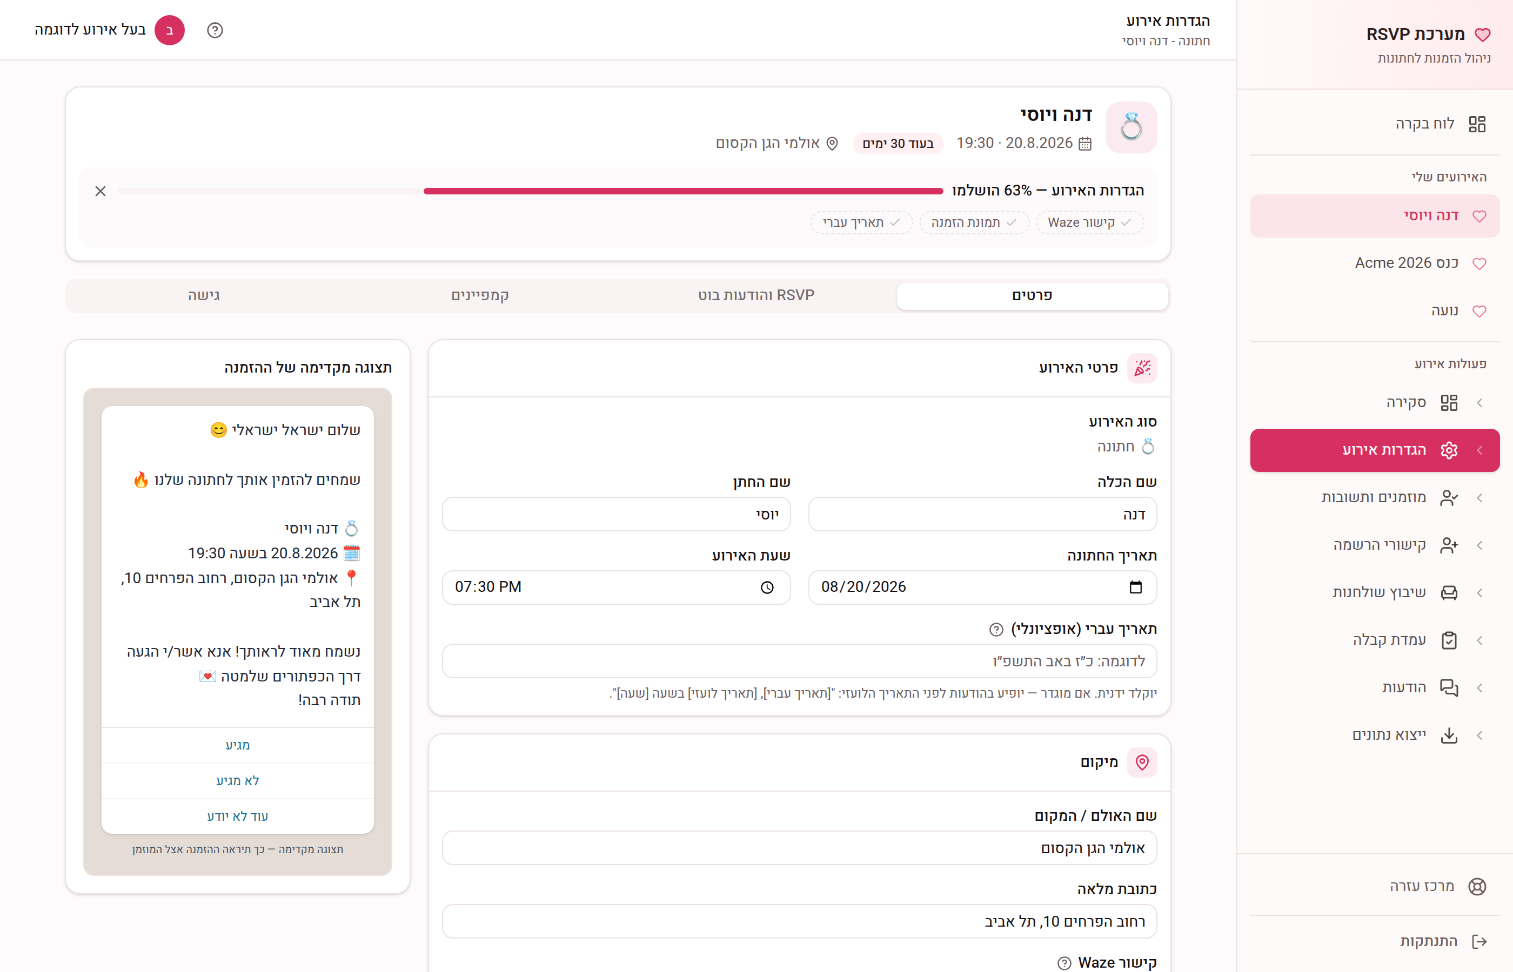Switch to the RSVP והודעות בוט tab
Screen dimensions: 1513x972
coord(756,295)
